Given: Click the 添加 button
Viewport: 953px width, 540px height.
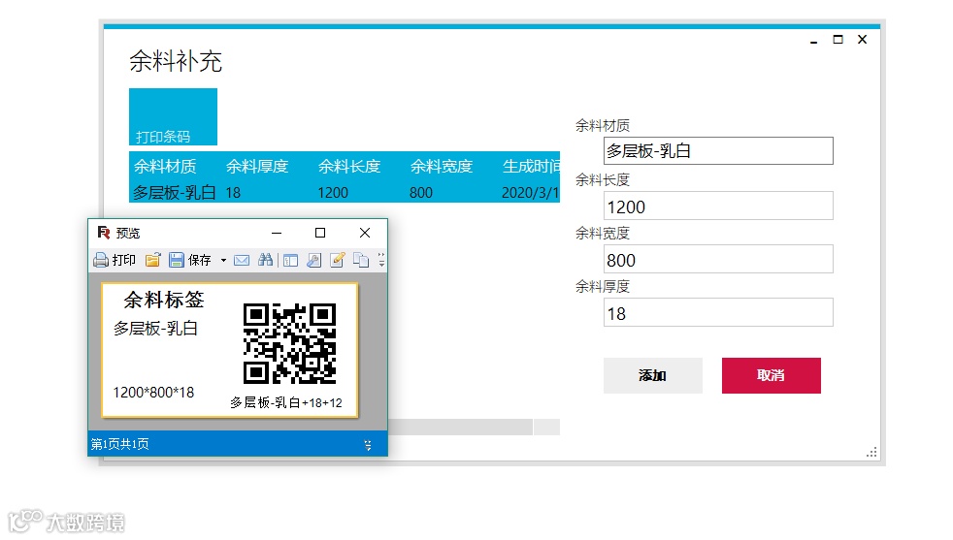Looking at the screenshot, I should coord(653,375).
